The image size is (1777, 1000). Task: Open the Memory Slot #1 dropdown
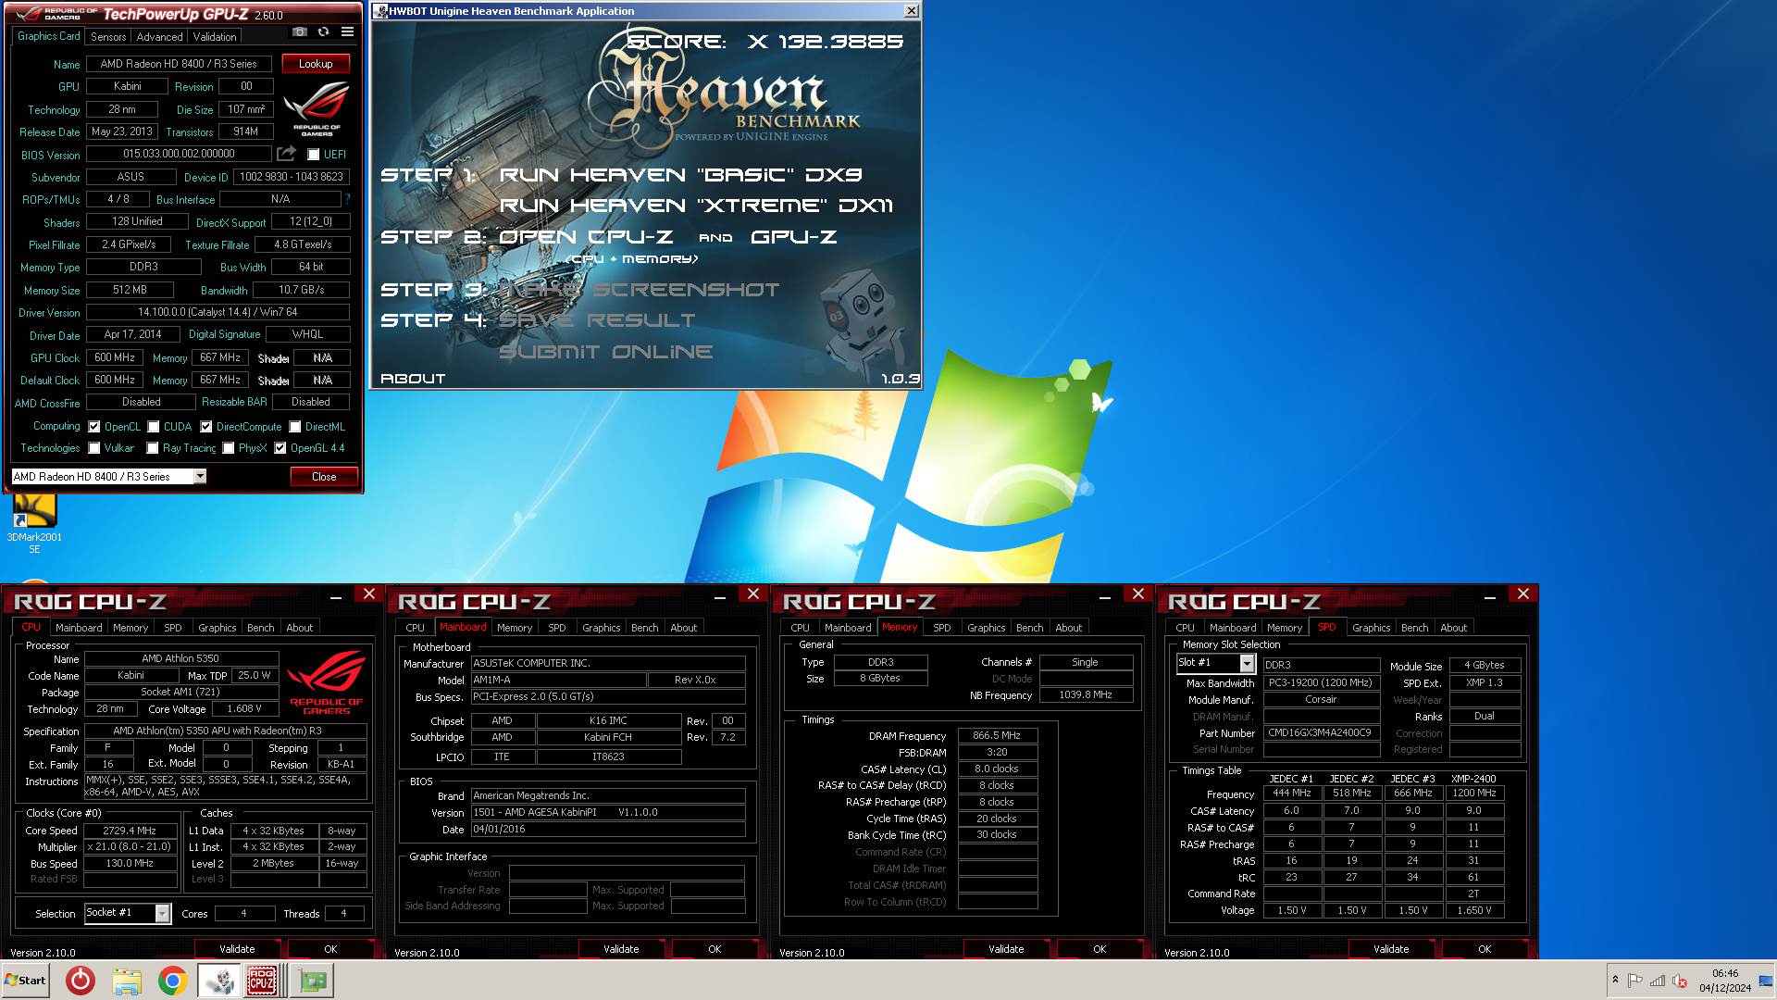pos(1247,663)
